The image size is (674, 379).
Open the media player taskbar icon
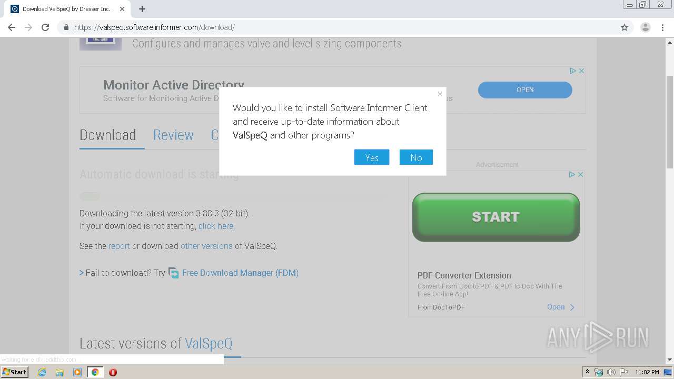point(77,372)
